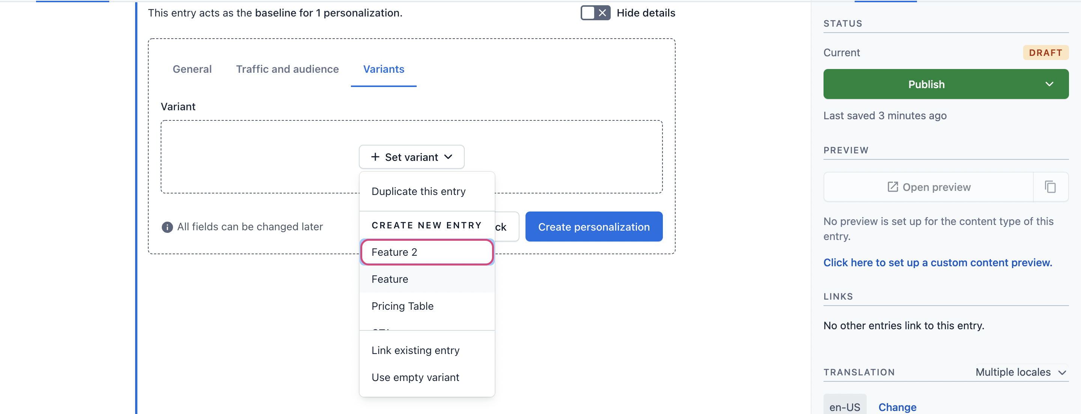Expand the Publish button dropdown arrow
Image resolution: width=1081 pixels, height=414 pixels.
point(1049,84)
